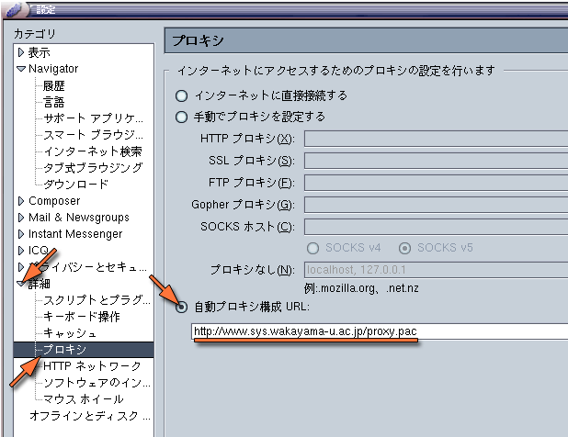Select 言語 under Navigator
The height and width of the screenshot is (437, 568).
click(53, 102)
